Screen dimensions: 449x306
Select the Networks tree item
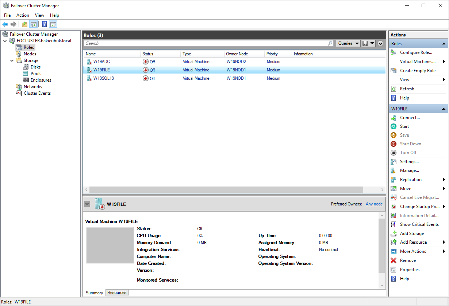pos(33,87)
